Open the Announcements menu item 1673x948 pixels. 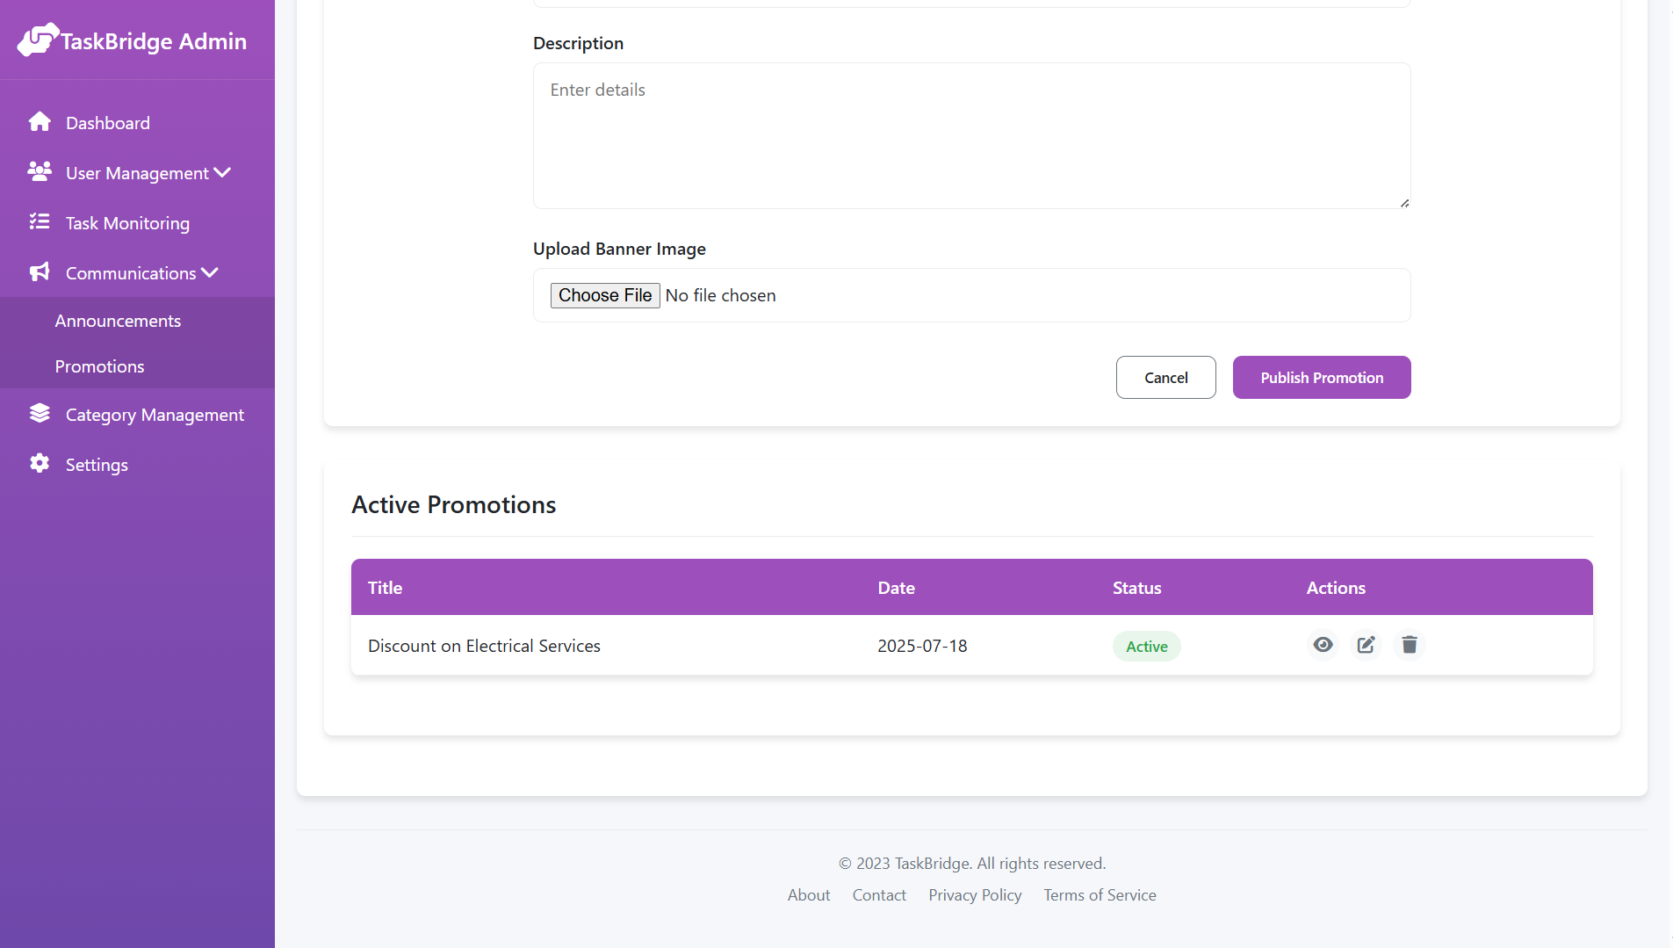[118, 320]
